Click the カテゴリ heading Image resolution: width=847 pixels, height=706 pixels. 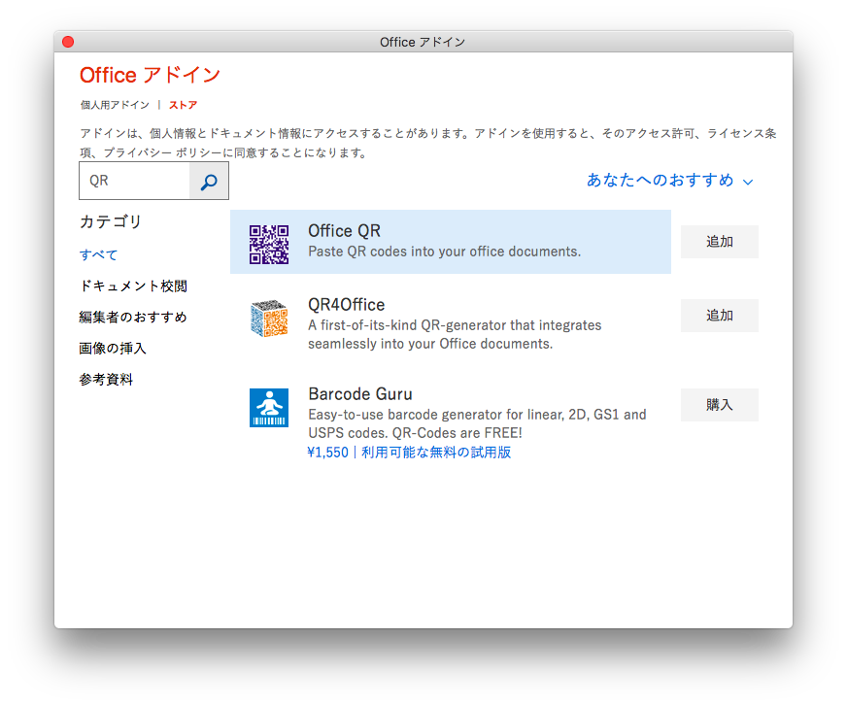111,221
